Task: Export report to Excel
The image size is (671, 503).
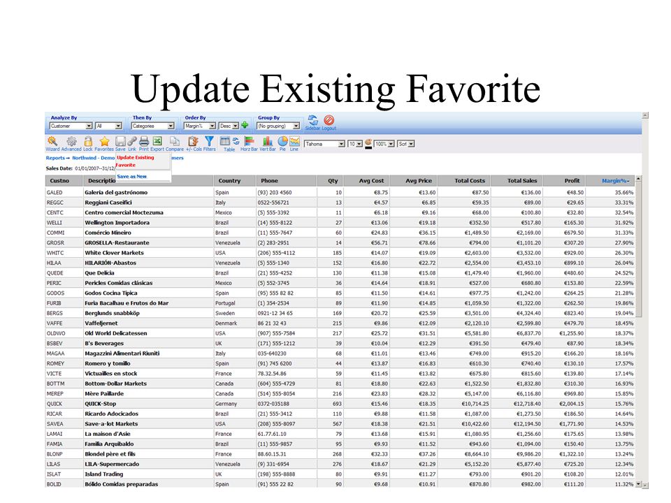Action: (x=157, y=143)
